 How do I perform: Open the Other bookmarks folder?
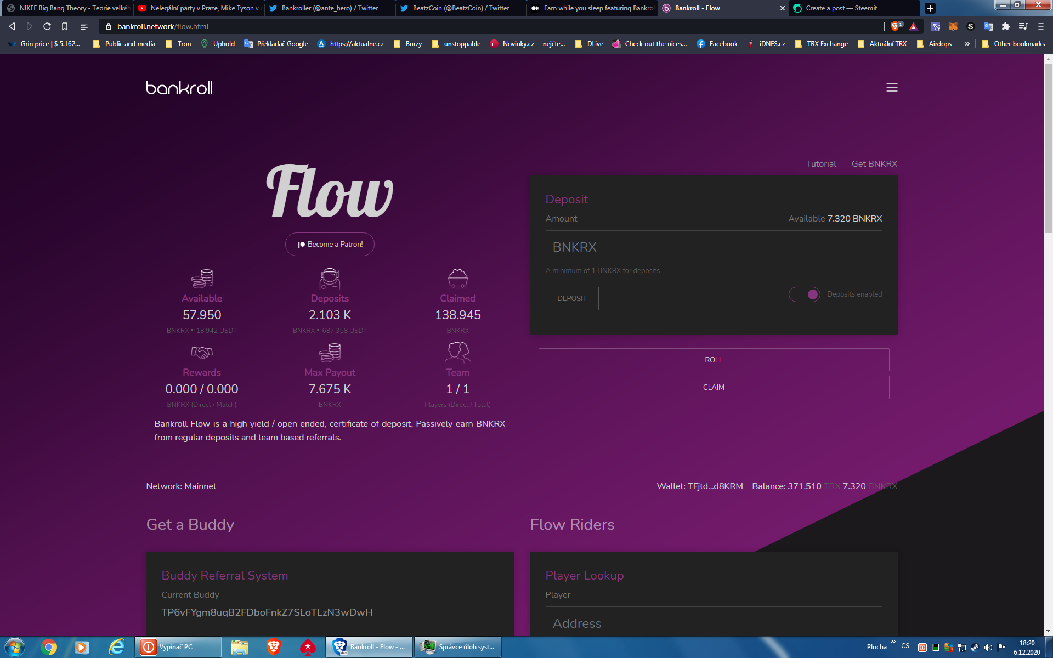point(1014,44)
